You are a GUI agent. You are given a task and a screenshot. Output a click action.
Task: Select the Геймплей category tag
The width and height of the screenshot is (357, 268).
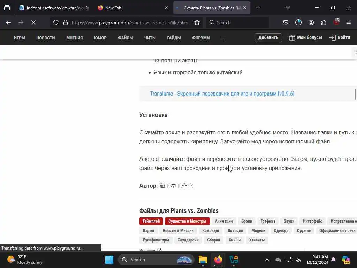[x=151, y=221]
